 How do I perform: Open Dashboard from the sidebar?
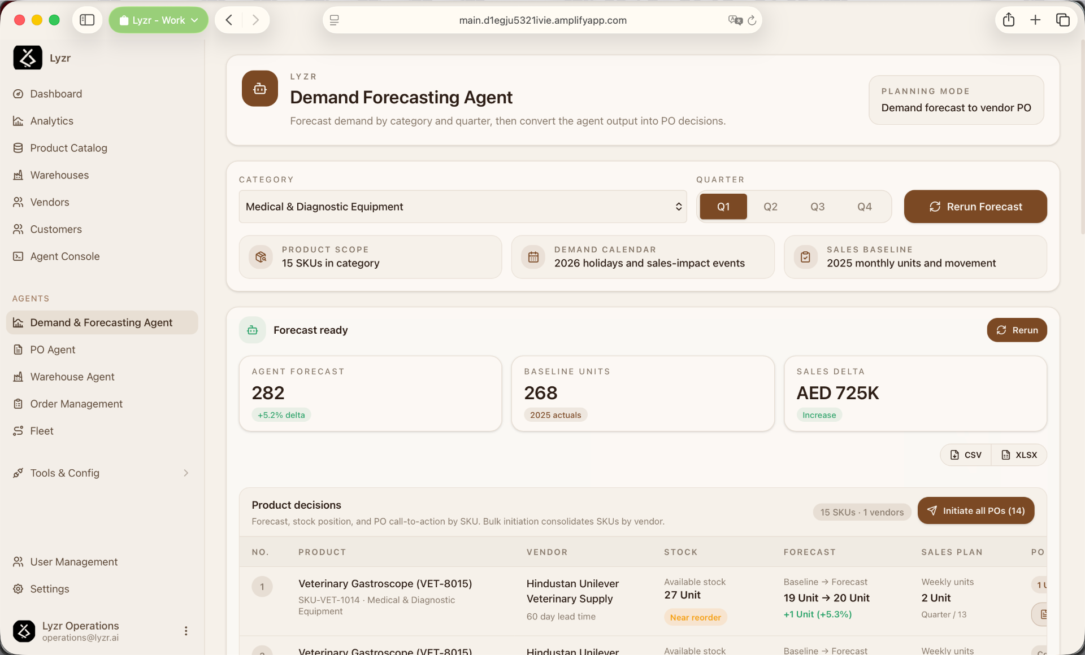coord(102,94)
